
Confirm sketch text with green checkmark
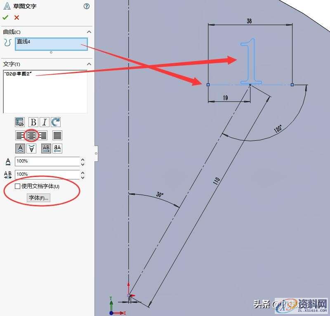[6, 17]
